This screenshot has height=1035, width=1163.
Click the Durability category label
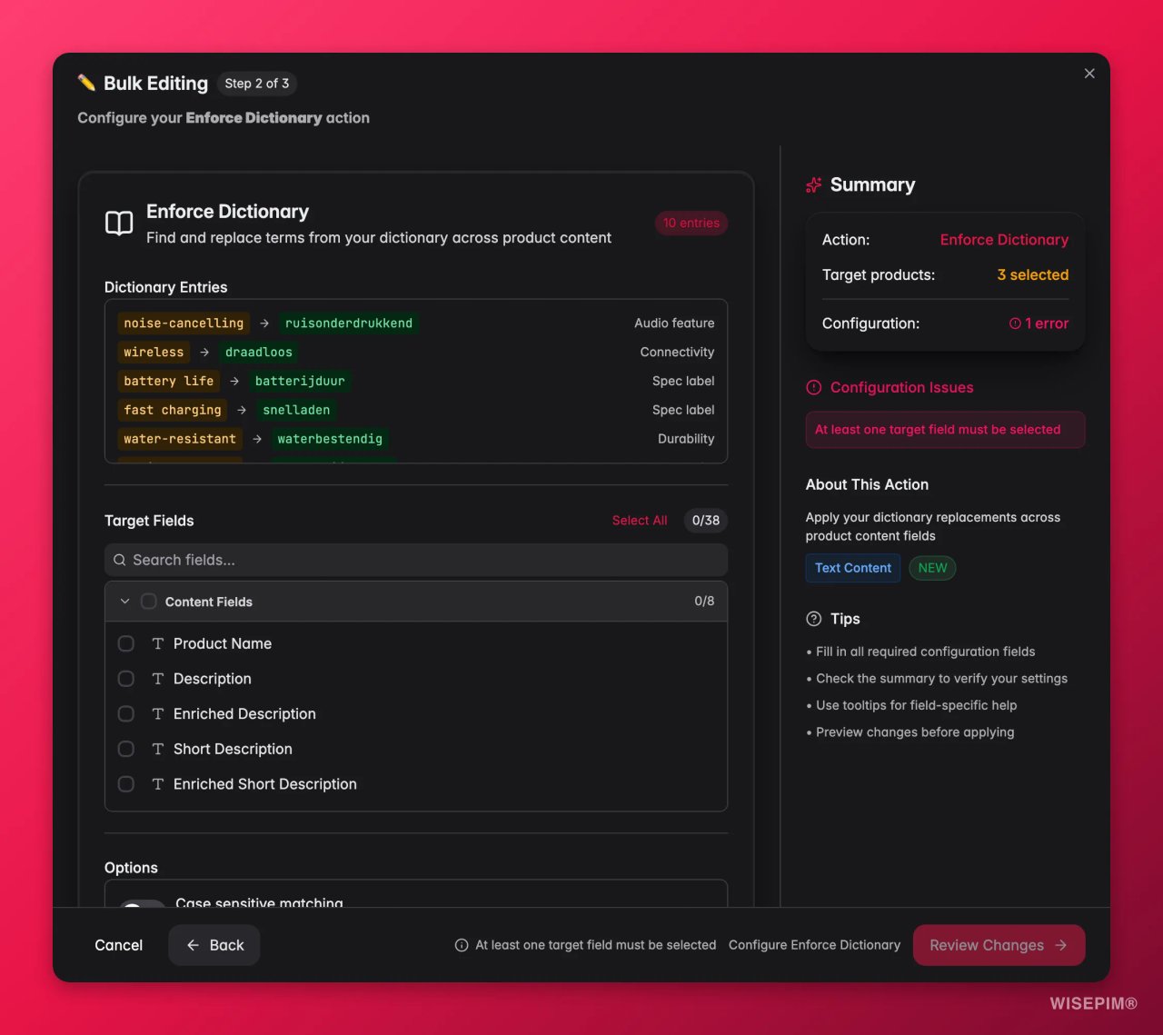click(x=686, y=439)
